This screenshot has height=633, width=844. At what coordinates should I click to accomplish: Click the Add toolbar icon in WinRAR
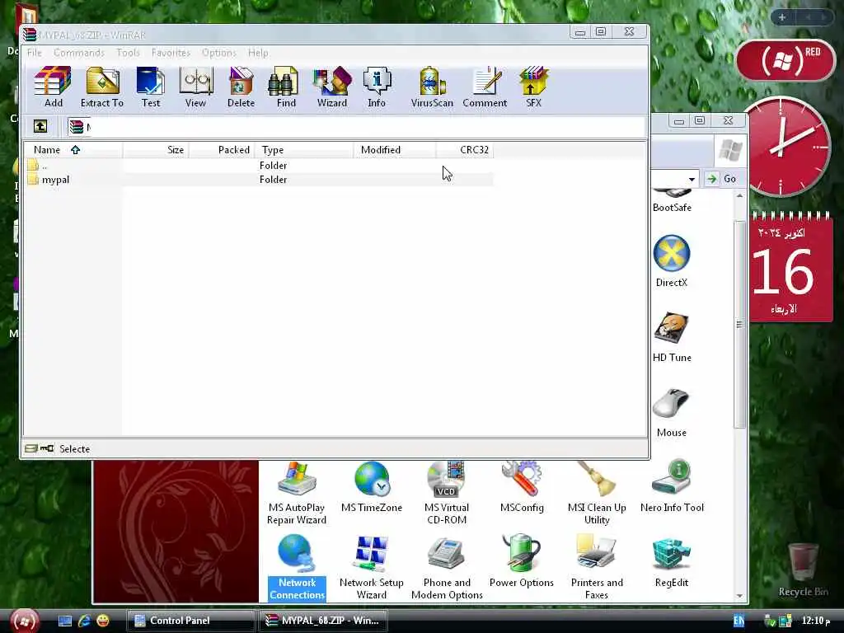pyautogui.click(x=53, y=87)
